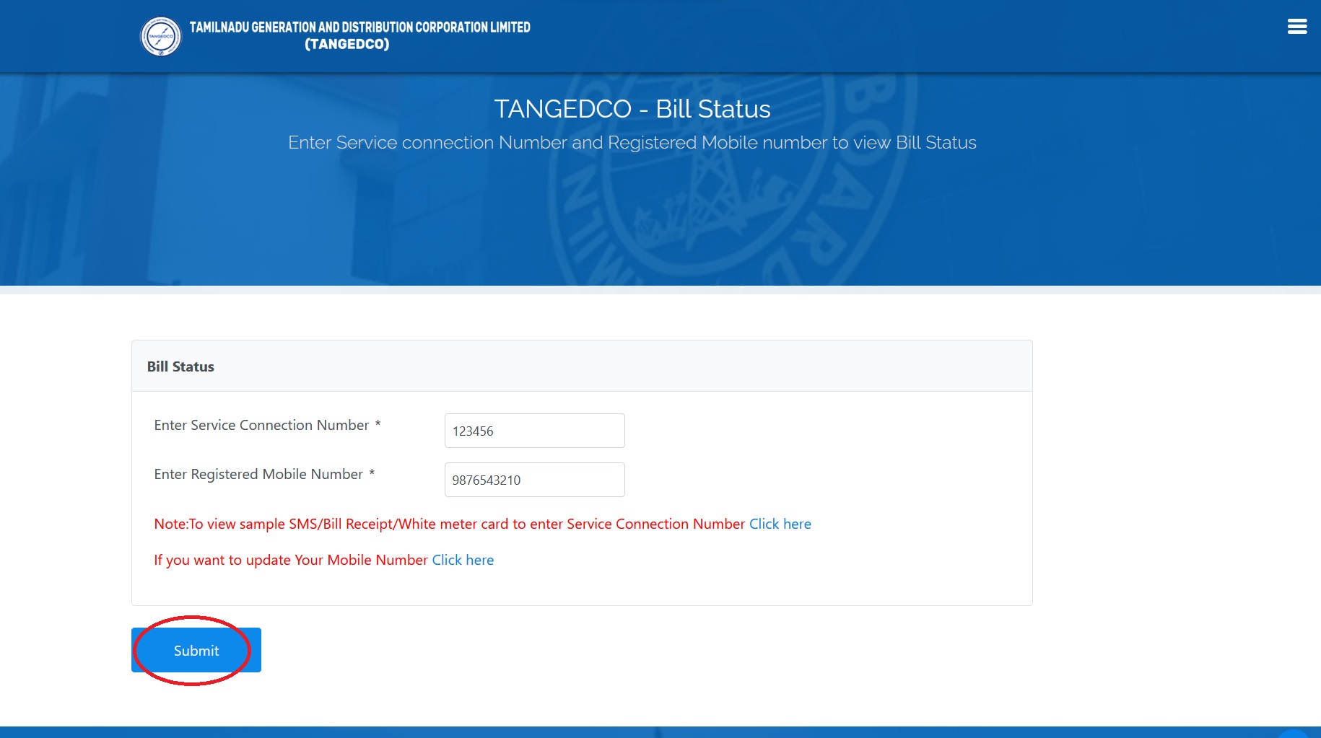Click the TANGEDCO circular logo

[160, 36]
